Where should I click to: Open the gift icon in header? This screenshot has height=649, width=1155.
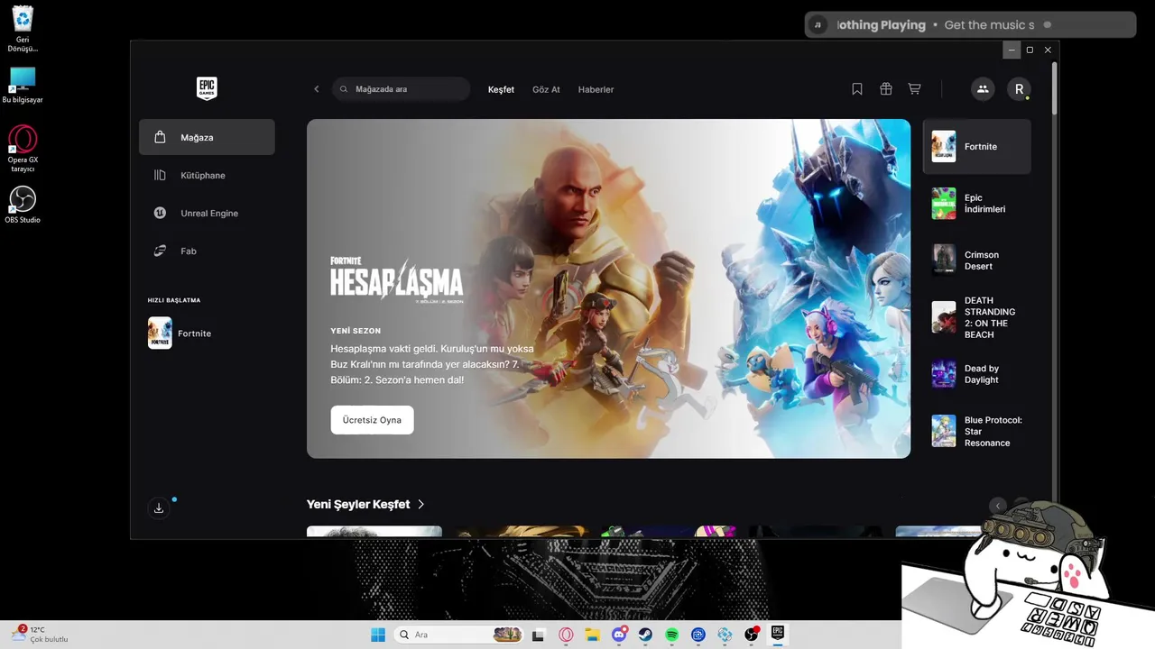pyautogui.click(x=886, y=89)
